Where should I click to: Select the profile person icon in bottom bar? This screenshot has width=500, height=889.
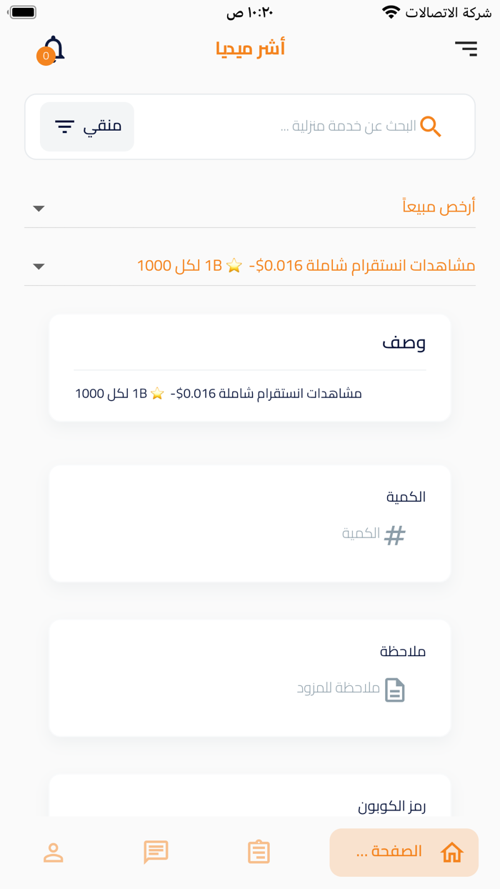(x=53, y=852)
